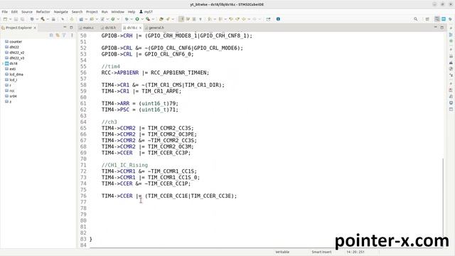455x256 pixels.
Task: Click the Smart Insert status bar entry
Action: [x=321, y=252]
